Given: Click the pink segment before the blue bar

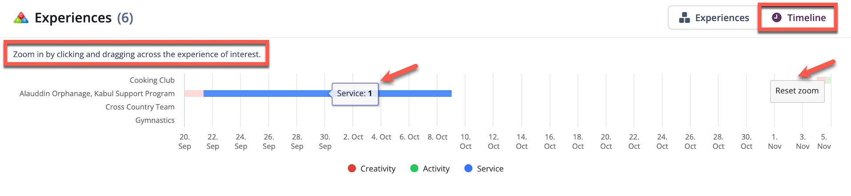Looking at the screenshot, I should click(194, 94).
